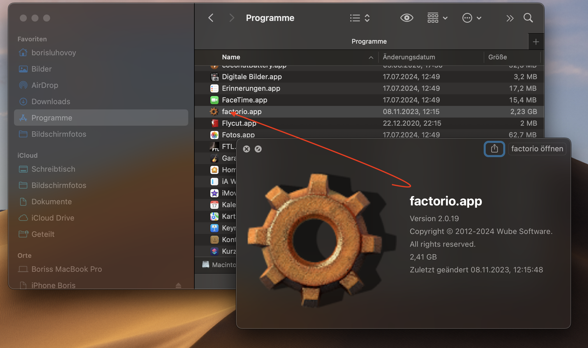Click factorio.app size 2,23 GB cell
Viewport: 588px width, 348px height.
(524, 112)
